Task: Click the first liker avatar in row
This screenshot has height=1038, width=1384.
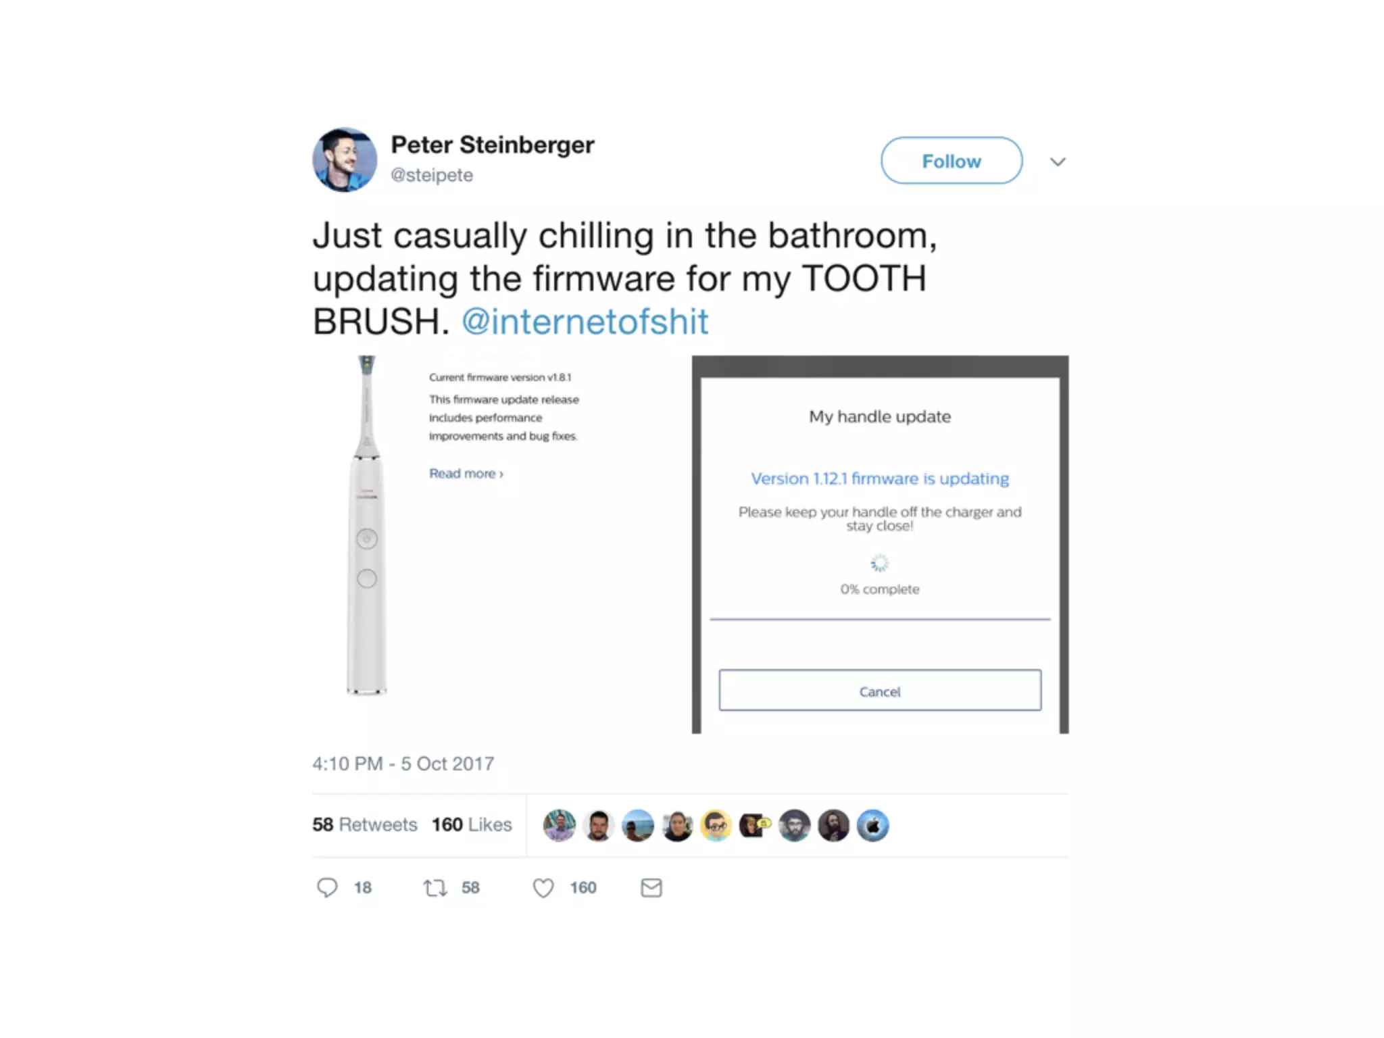Action: pyautogui.click(x=560, y=825)
